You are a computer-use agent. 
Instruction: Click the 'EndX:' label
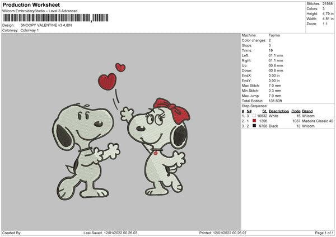246,75
